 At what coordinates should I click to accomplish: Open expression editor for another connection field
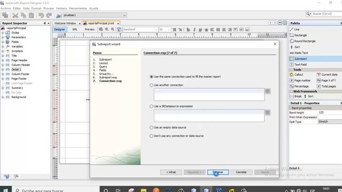tap(268, 91)
